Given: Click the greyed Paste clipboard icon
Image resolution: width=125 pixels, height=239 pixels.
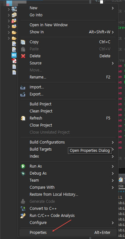Looking at the screenshot, I should point(23,49).
